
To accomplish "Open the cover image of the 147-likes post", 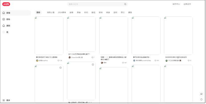I will [x=114, y=36].
